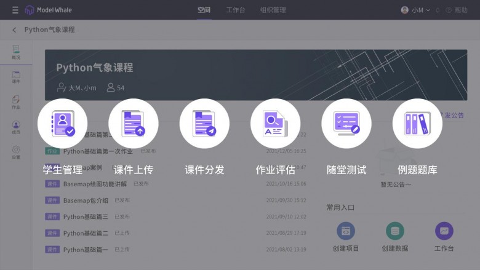
Task: Click the 创建项目 shortcut icon
Action: (x=346, y=231)
